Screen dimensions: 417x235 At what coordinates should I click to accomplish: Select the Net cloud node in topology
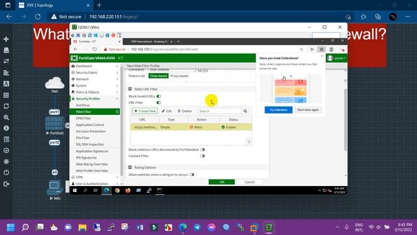55,83
